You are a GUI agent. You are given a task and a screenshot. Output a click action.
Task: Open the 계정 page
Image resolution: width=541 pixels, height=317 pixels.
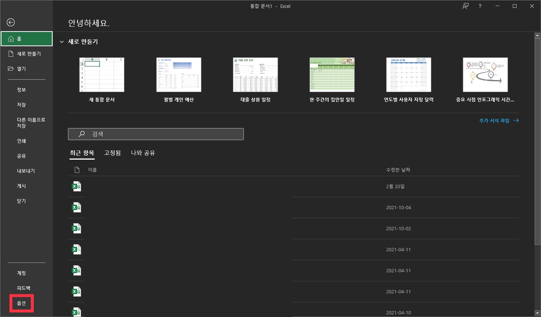tap(21, 273)
